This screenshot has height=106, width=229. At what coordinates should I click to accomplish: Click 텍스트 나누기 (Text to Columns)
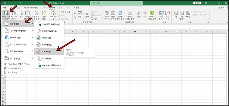click(x=107, y=15)
